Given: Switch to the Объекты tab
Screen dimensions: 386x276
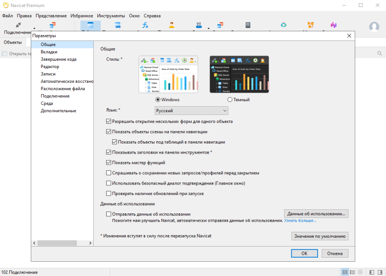Looking at the screenshot, I should pos(13,42).
